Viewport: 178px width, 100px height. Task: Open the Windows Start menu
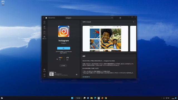pyautogui.click(x=72, y=98)
